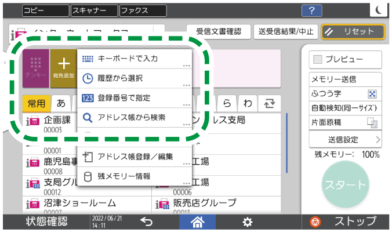Click the address list scrollbar
392x232 pixels.
(286, 143)
